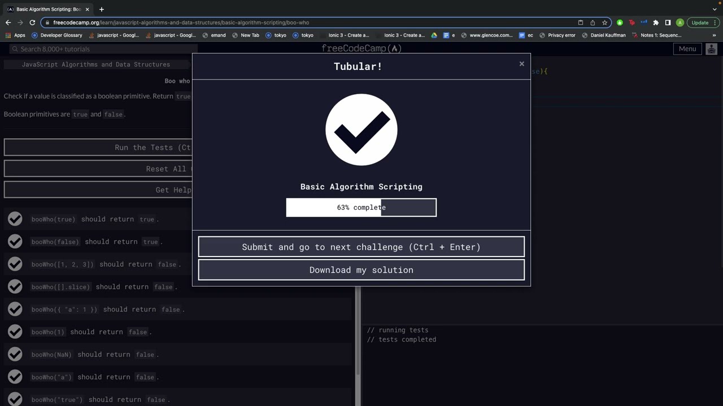Click the checkmark beside booWho(1) test
This screenshot has width=723, height=406.
point(15,332)
